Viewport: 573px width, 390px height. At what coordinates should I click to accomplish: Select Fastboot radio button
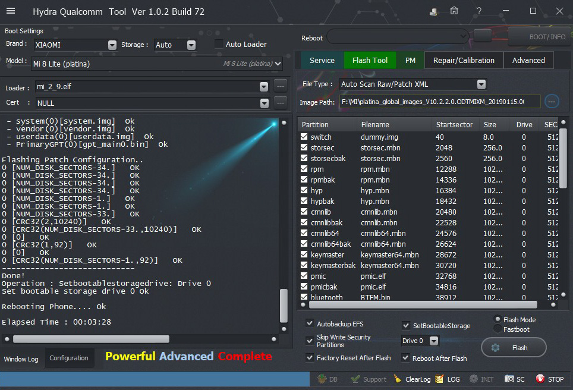(x=498, y=329)
